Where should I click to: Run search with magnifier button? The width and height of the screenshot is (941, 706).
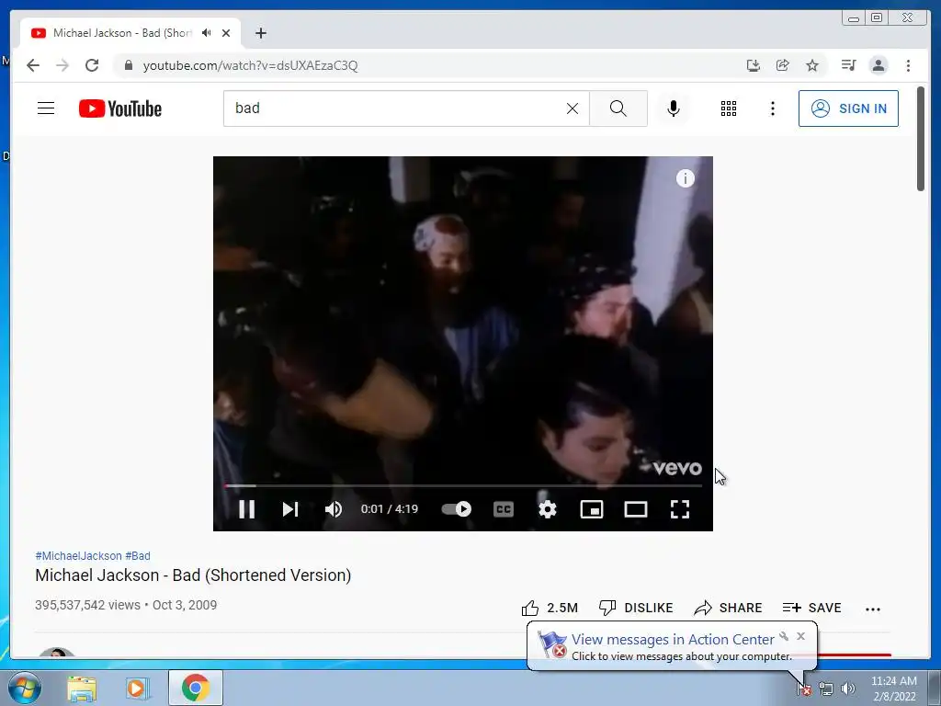pyautogui.click(x=618, y=108)
